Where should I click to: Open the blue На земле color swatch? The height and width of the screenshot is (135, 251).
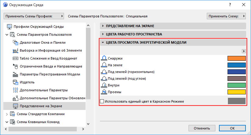click(x=237, y=65)
